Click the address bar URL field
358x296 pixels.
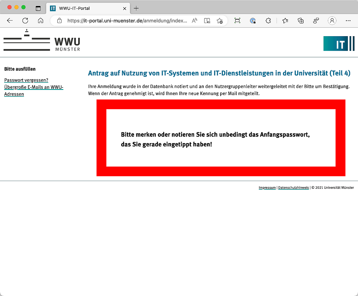point(127,21)
